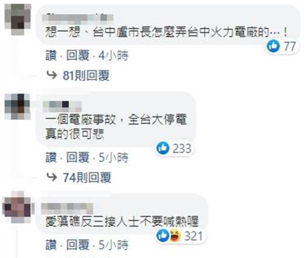Expand the 74則回覆 replies thread
The width and height of the screenshot is (307, 258).
(87, 178)
